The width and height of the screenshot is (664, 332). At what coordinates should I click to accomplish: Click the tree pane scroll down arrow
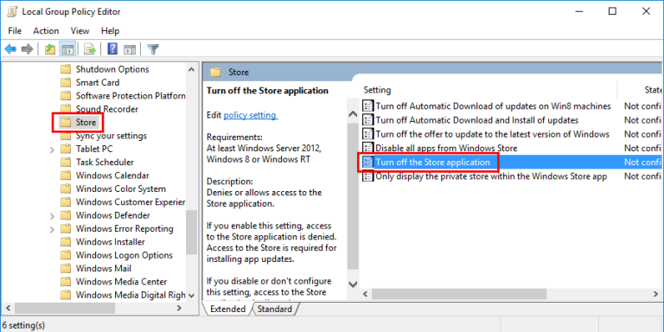click(x=191, y=295)
